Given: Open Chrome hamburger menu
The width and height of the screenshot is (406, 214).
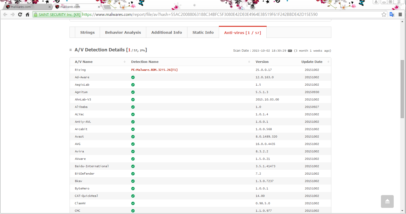Looking at the screenshot, I should click(400, 15).
